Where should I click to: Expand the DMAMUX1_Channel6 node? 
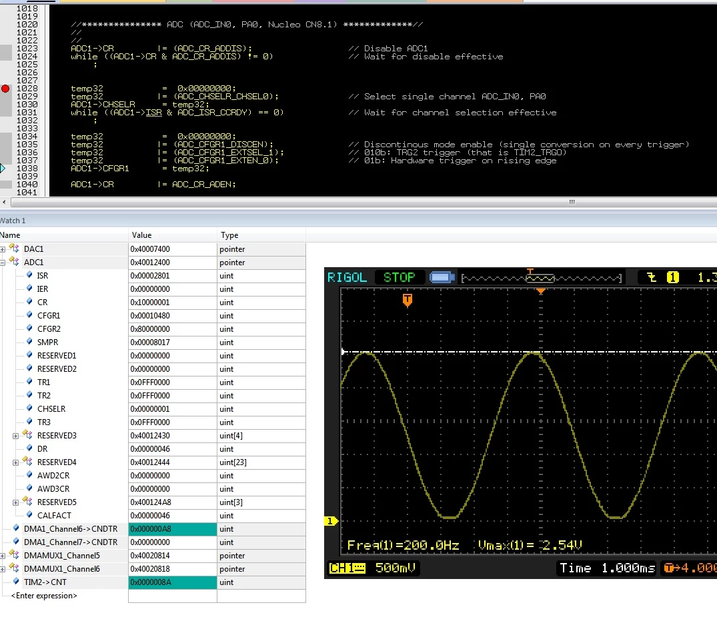[x=3, y=569]
